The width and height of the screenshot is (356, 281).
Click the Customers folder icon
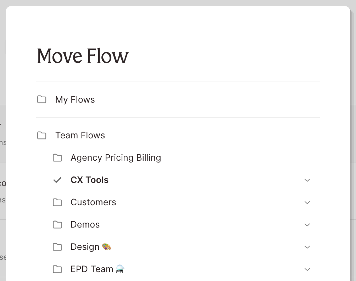(x=57, y=202)
